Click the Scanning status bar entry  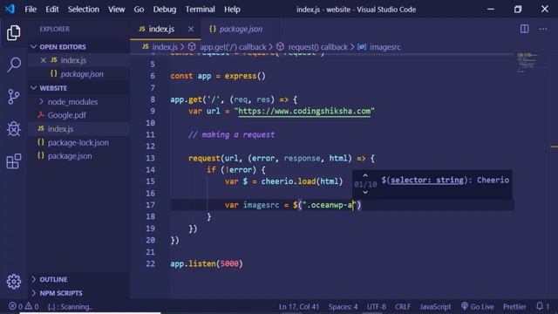pos(70,306)
